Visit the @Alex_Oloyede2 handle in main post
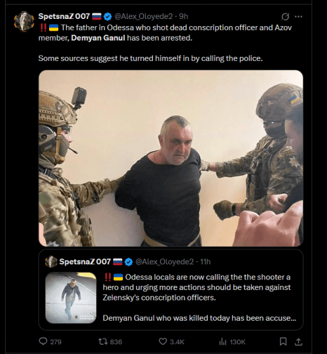 [x=143, y=16]
